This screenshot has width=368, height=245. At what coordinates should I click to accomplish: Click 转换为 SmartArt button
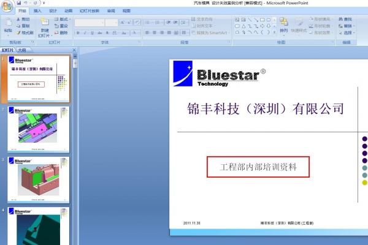(210, 33)
